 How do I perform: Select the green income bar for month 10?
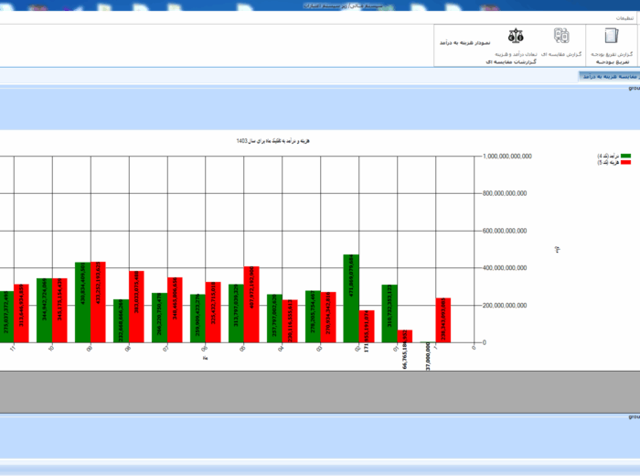[x=44, y=310]
